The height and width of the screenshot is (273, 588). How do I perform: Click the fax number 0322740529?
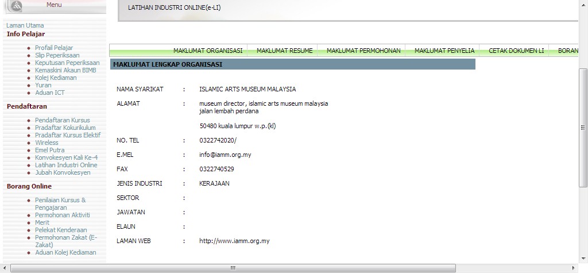tap(216, 169)
